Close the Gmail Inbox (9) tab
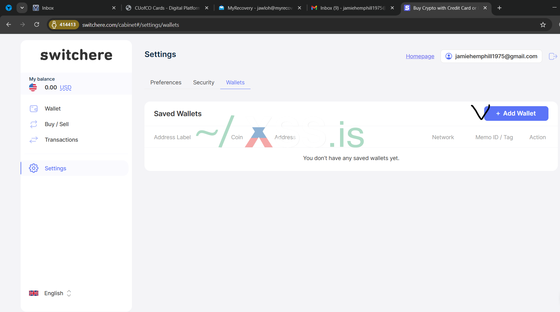Screen dimensions: 560x312 [392, 8]
